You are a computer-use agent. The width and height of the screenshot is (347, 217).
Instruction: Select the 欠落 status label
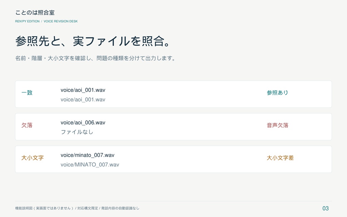(27, 125)
